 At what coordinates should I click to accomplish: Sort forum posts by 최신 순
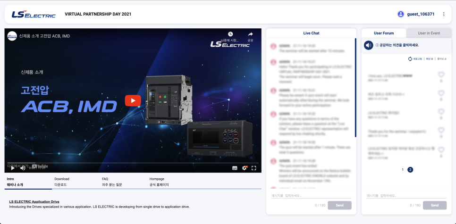[430, 59]
